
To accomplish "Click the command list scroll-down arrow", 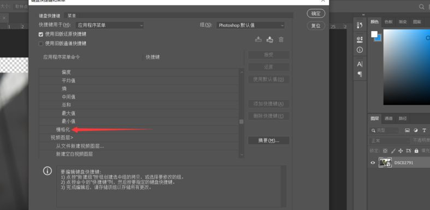I will (241, 155).
